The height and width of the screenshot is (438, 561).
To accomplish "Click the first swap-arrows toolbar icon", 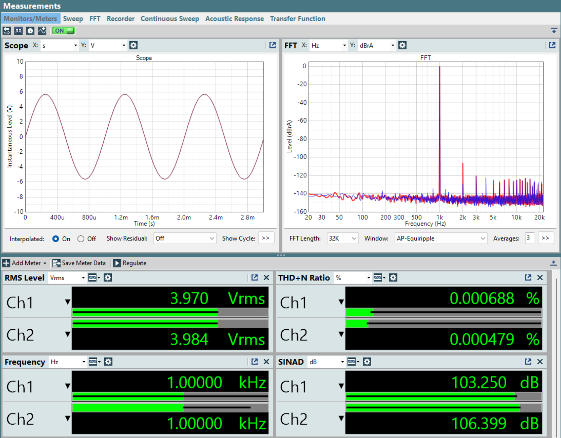I will pyautogui.click(x=7, y=31).
